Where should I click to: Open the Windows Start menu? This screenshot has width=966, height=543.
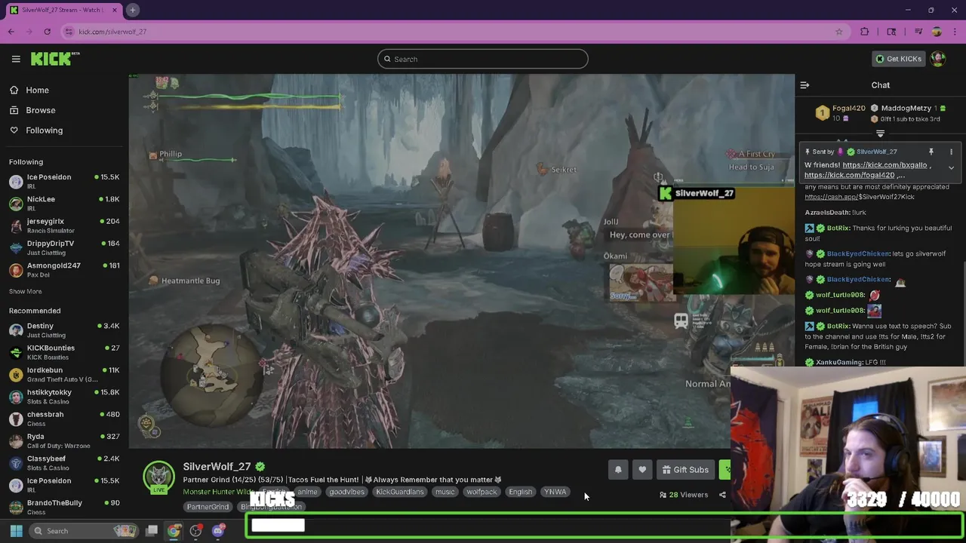pos(16,531)
